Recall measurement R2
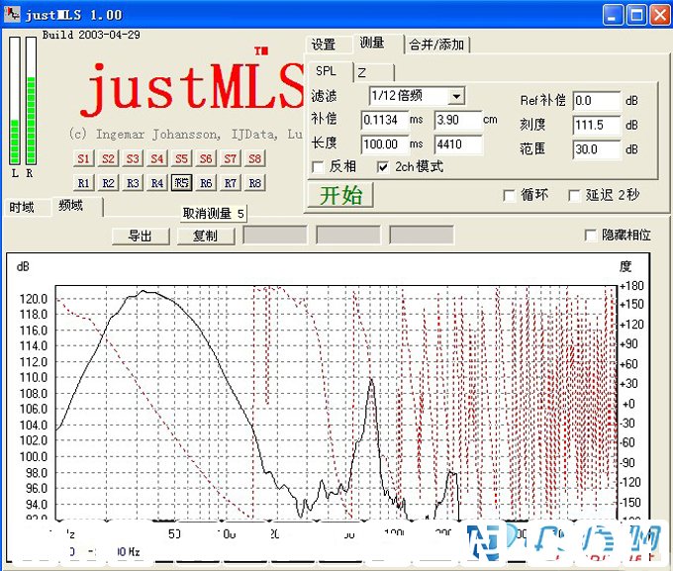The width and height of the screenshot is (673, 571). [x=108, y=183]
